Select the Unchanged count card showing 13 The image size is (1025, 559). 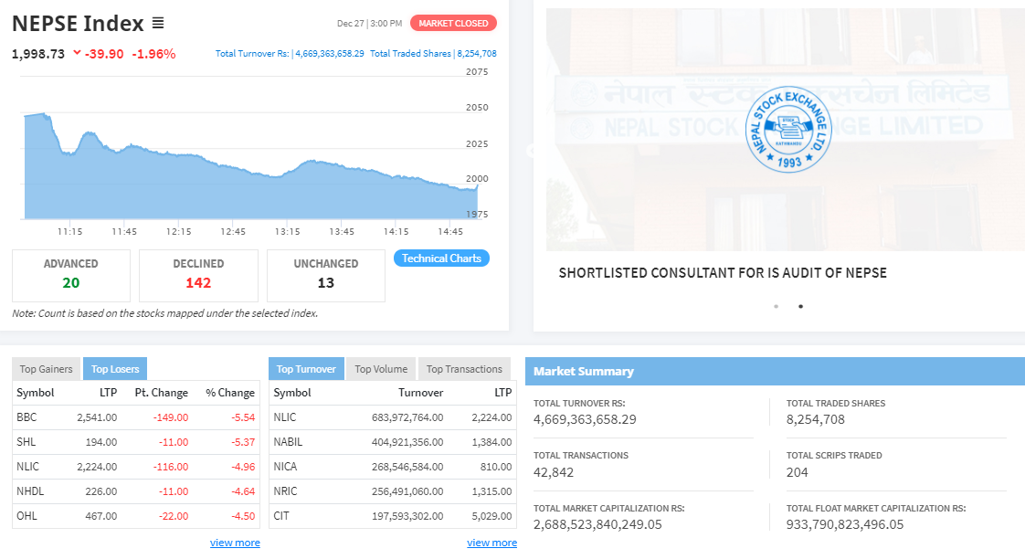click(x=325, y=275)
